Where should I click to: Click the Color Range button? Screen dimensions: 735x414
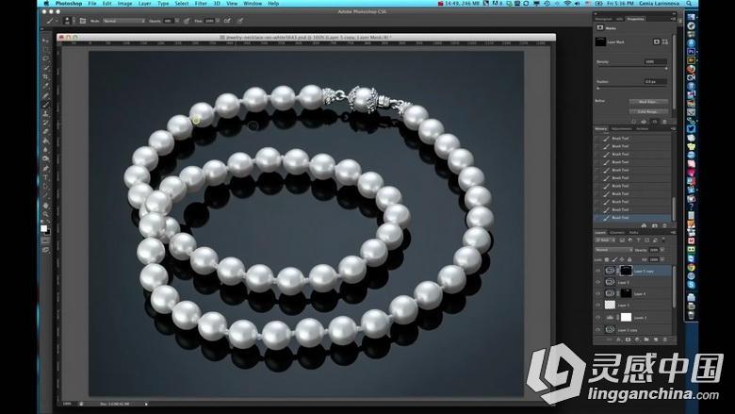pos(648,111)
